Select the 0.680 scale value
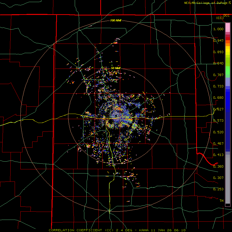Image resolution: width=232 pixels, height=232 pixels. pyautogui.click(x=218, y=97)
